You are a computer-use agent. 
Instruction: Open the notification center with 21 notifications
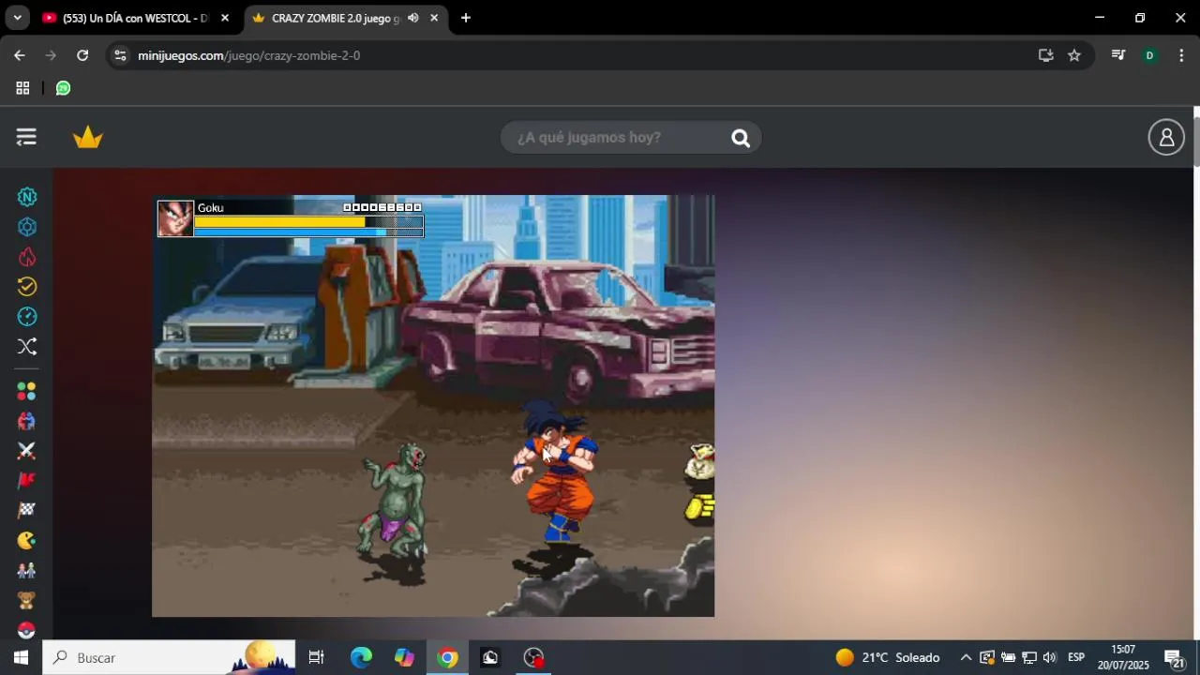1174,657
